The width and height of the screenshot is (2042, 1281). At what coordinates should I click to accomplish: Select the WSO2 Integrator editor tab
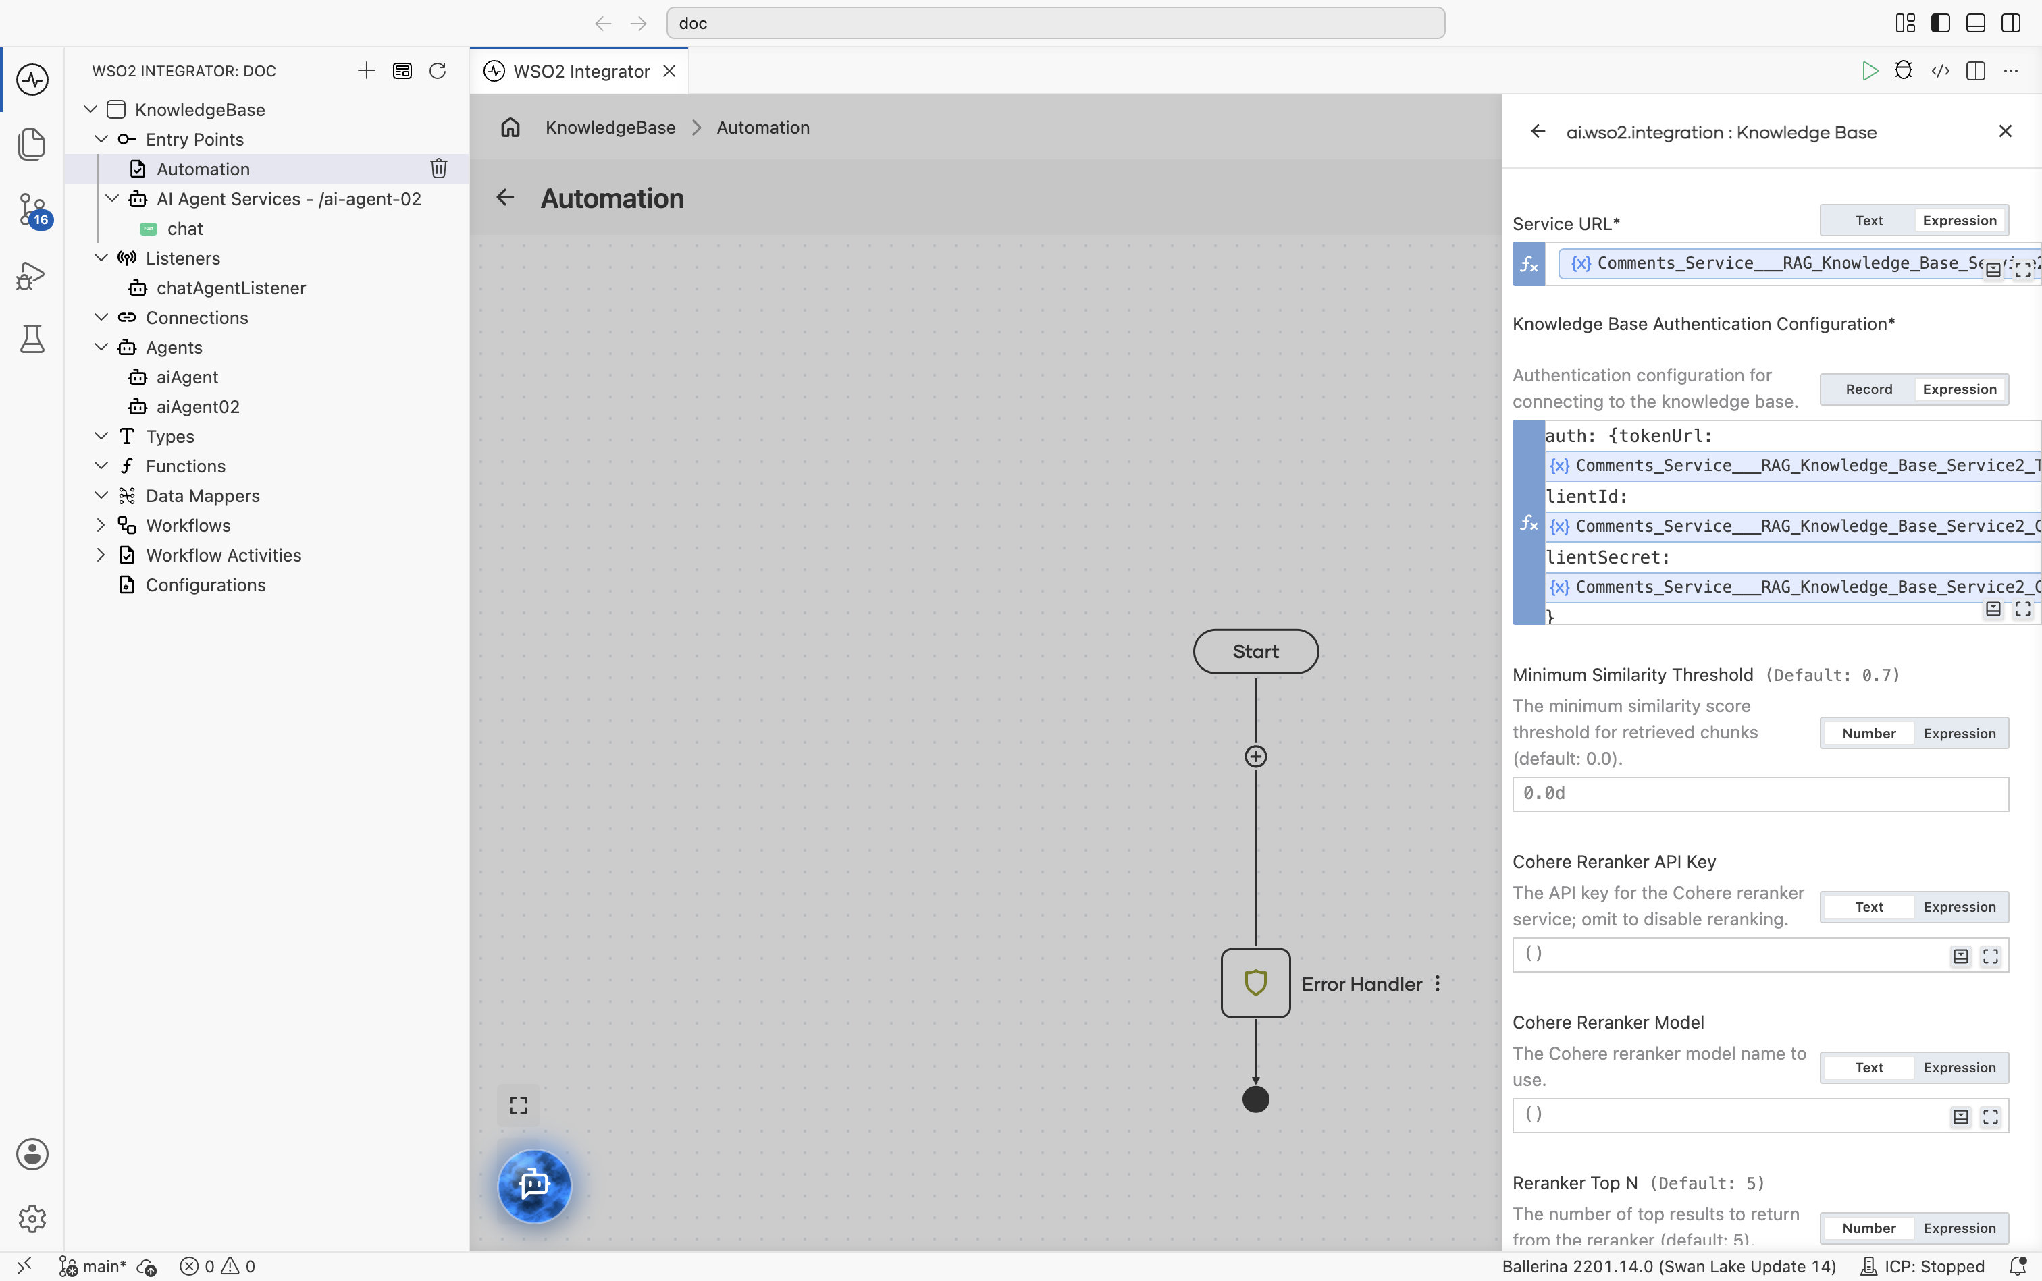tap(580, 71)
